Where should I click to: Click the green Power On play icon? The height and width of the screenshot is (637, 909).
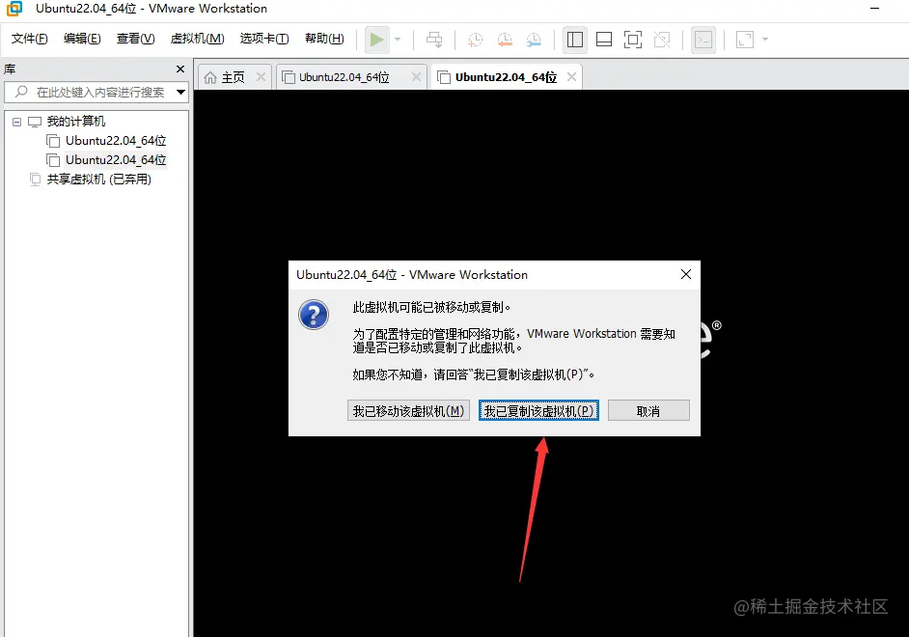(x=376, y=40)
